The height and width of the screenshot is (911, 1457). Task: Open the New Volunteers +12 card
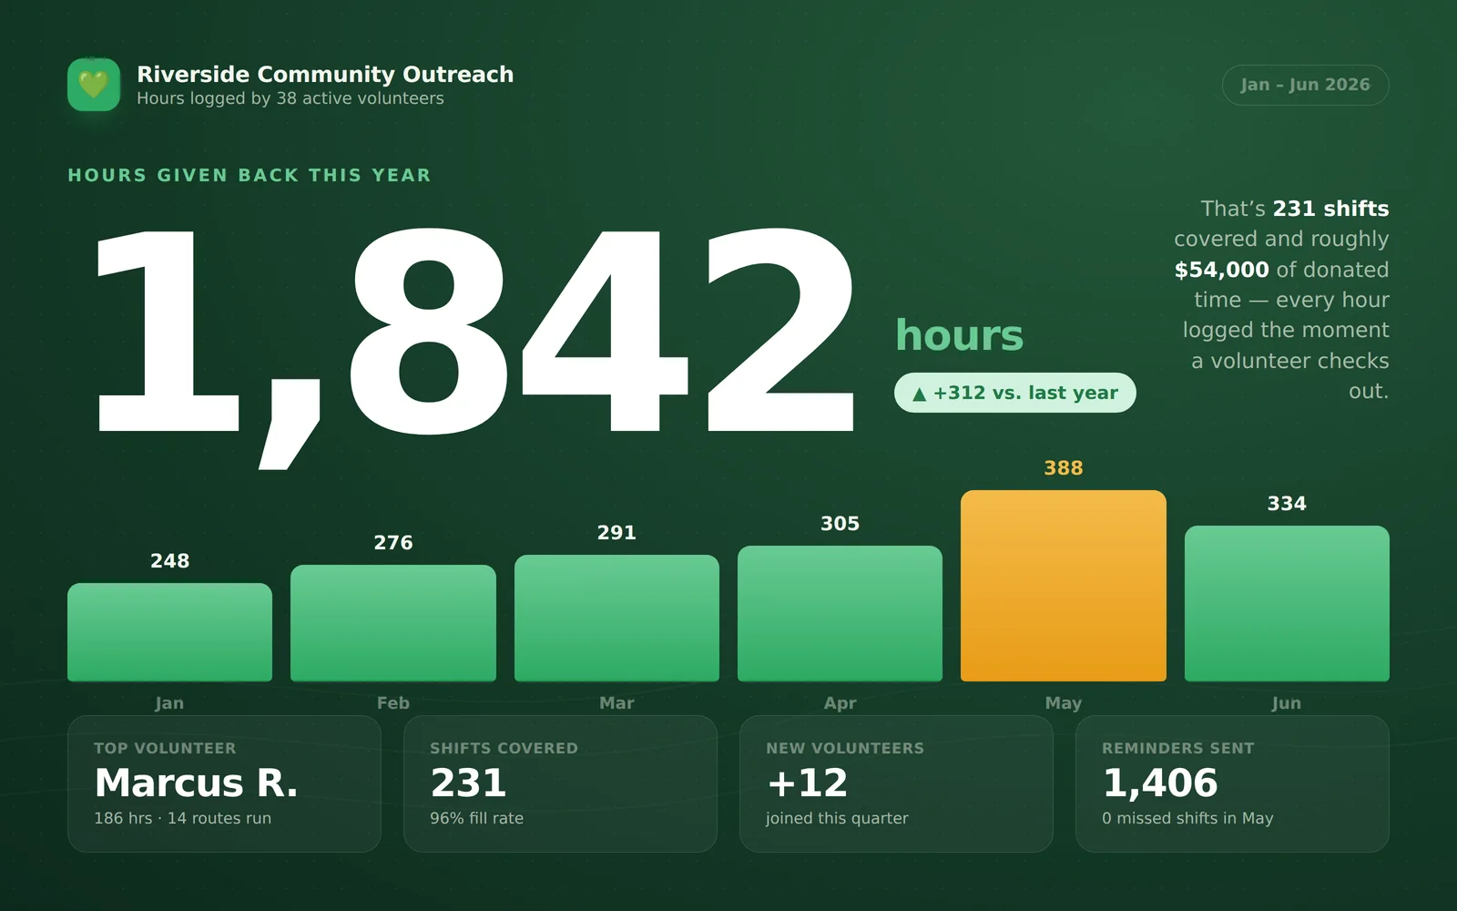[x=896, y=783]
